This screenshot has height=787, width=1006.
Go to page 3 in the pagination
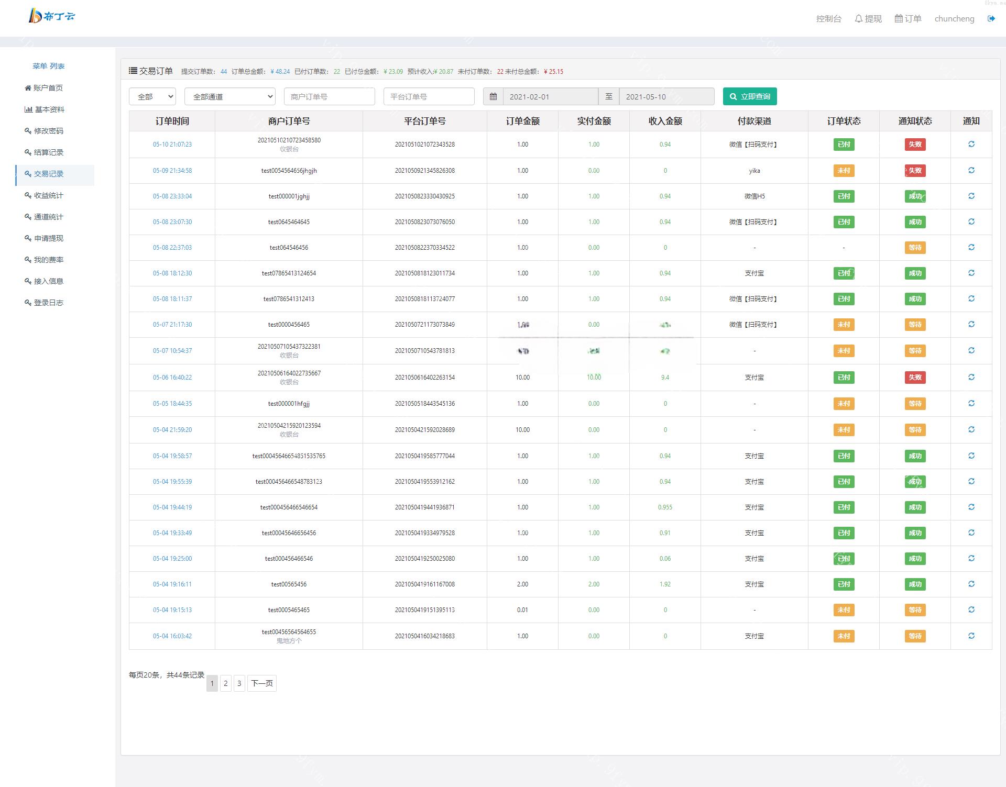[x=239, y=683]
